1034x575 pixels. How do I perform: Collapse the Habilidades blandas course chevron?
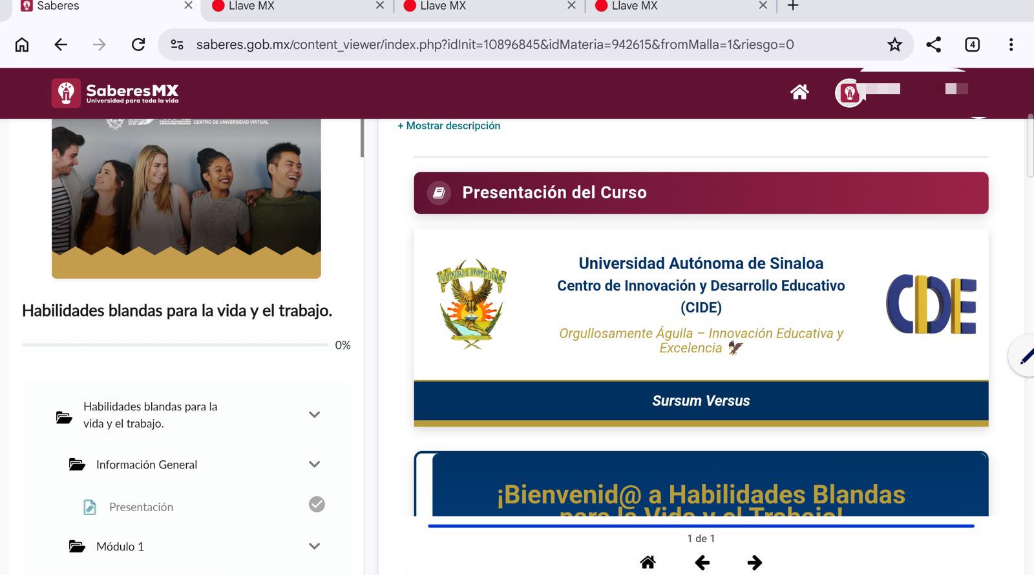click(x=315, y=415)
